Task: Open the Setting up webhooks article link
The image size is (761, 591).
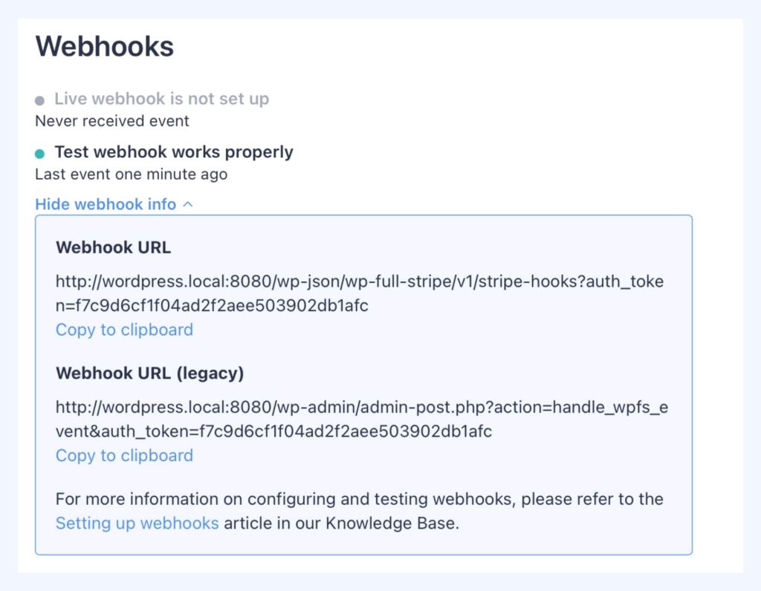Action: [x=137, y=523]
